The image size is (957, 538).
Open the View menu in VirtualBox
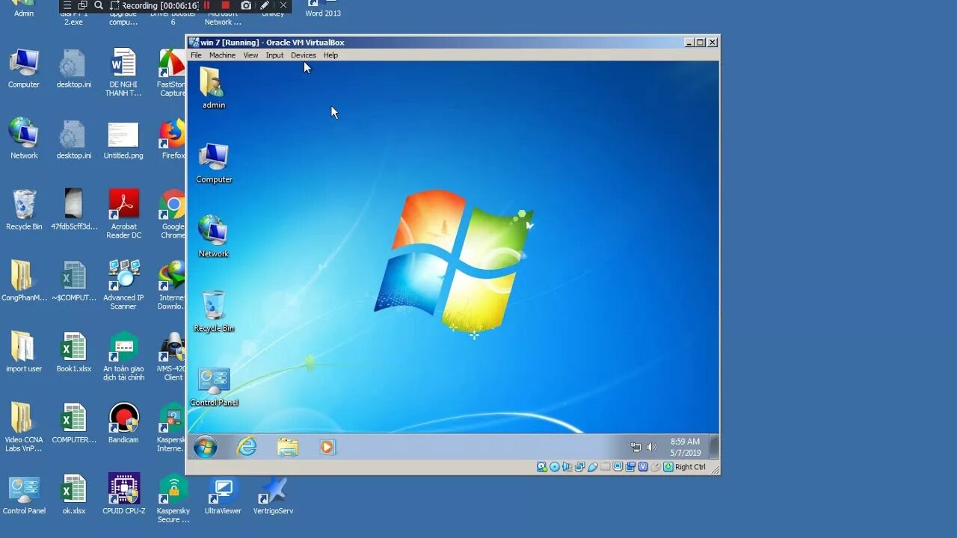pyautogui.click(x=250, y=55)
